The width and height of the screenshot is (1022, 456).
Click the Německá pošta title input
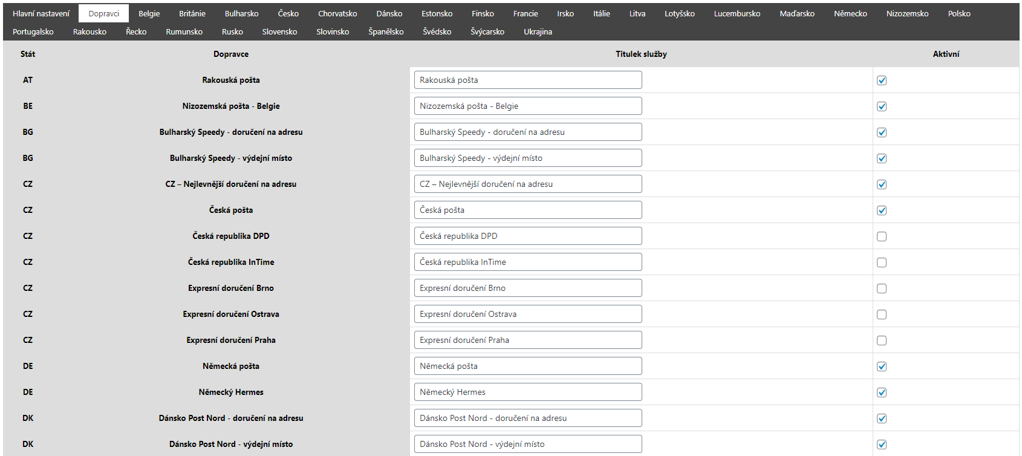tap(528, 366)
